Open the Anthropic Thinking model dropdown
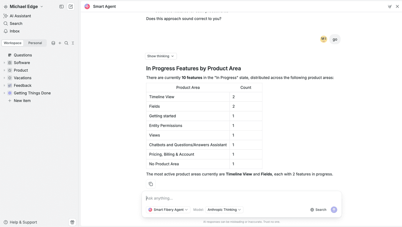Image resolution: width=402 pixels, height=227 pixels. pyautogui.click(x=224, y=210)
